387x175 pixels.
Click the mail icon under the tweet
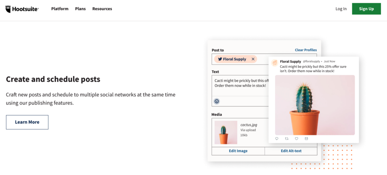(x=306, y=139)
